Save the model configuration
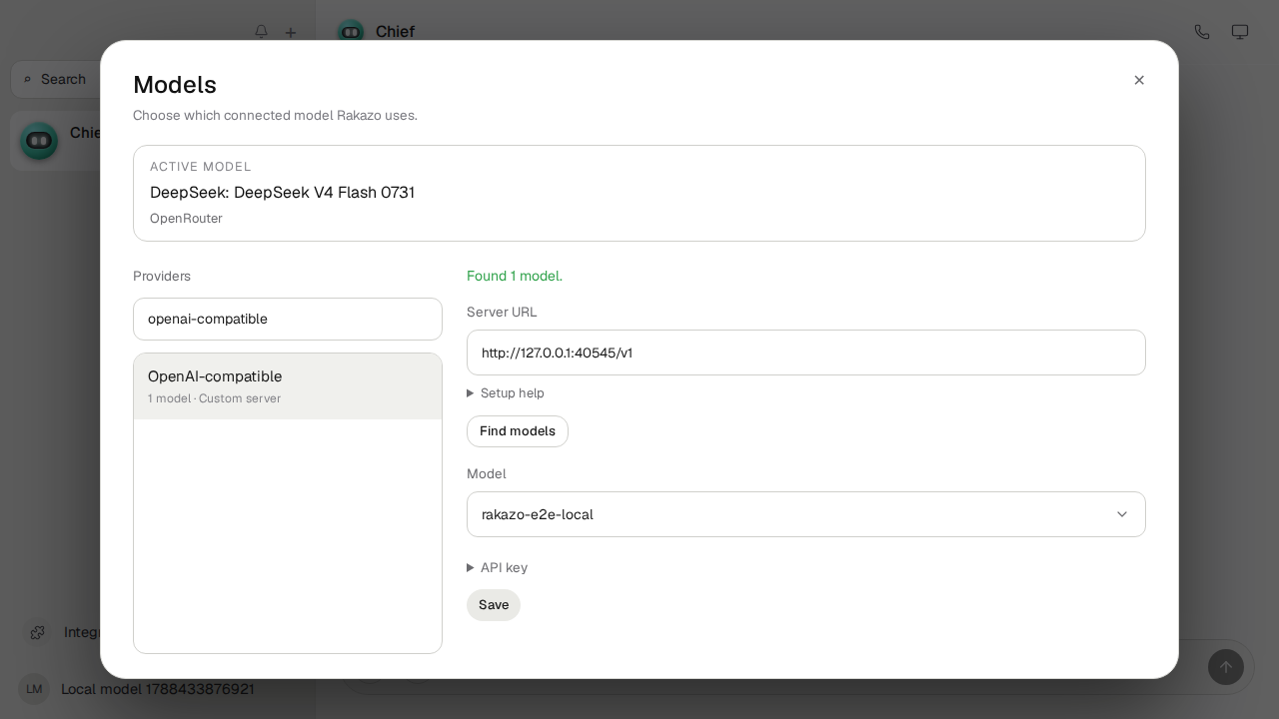The height and width of the screenshot is (719, 1279). point(494,605)
